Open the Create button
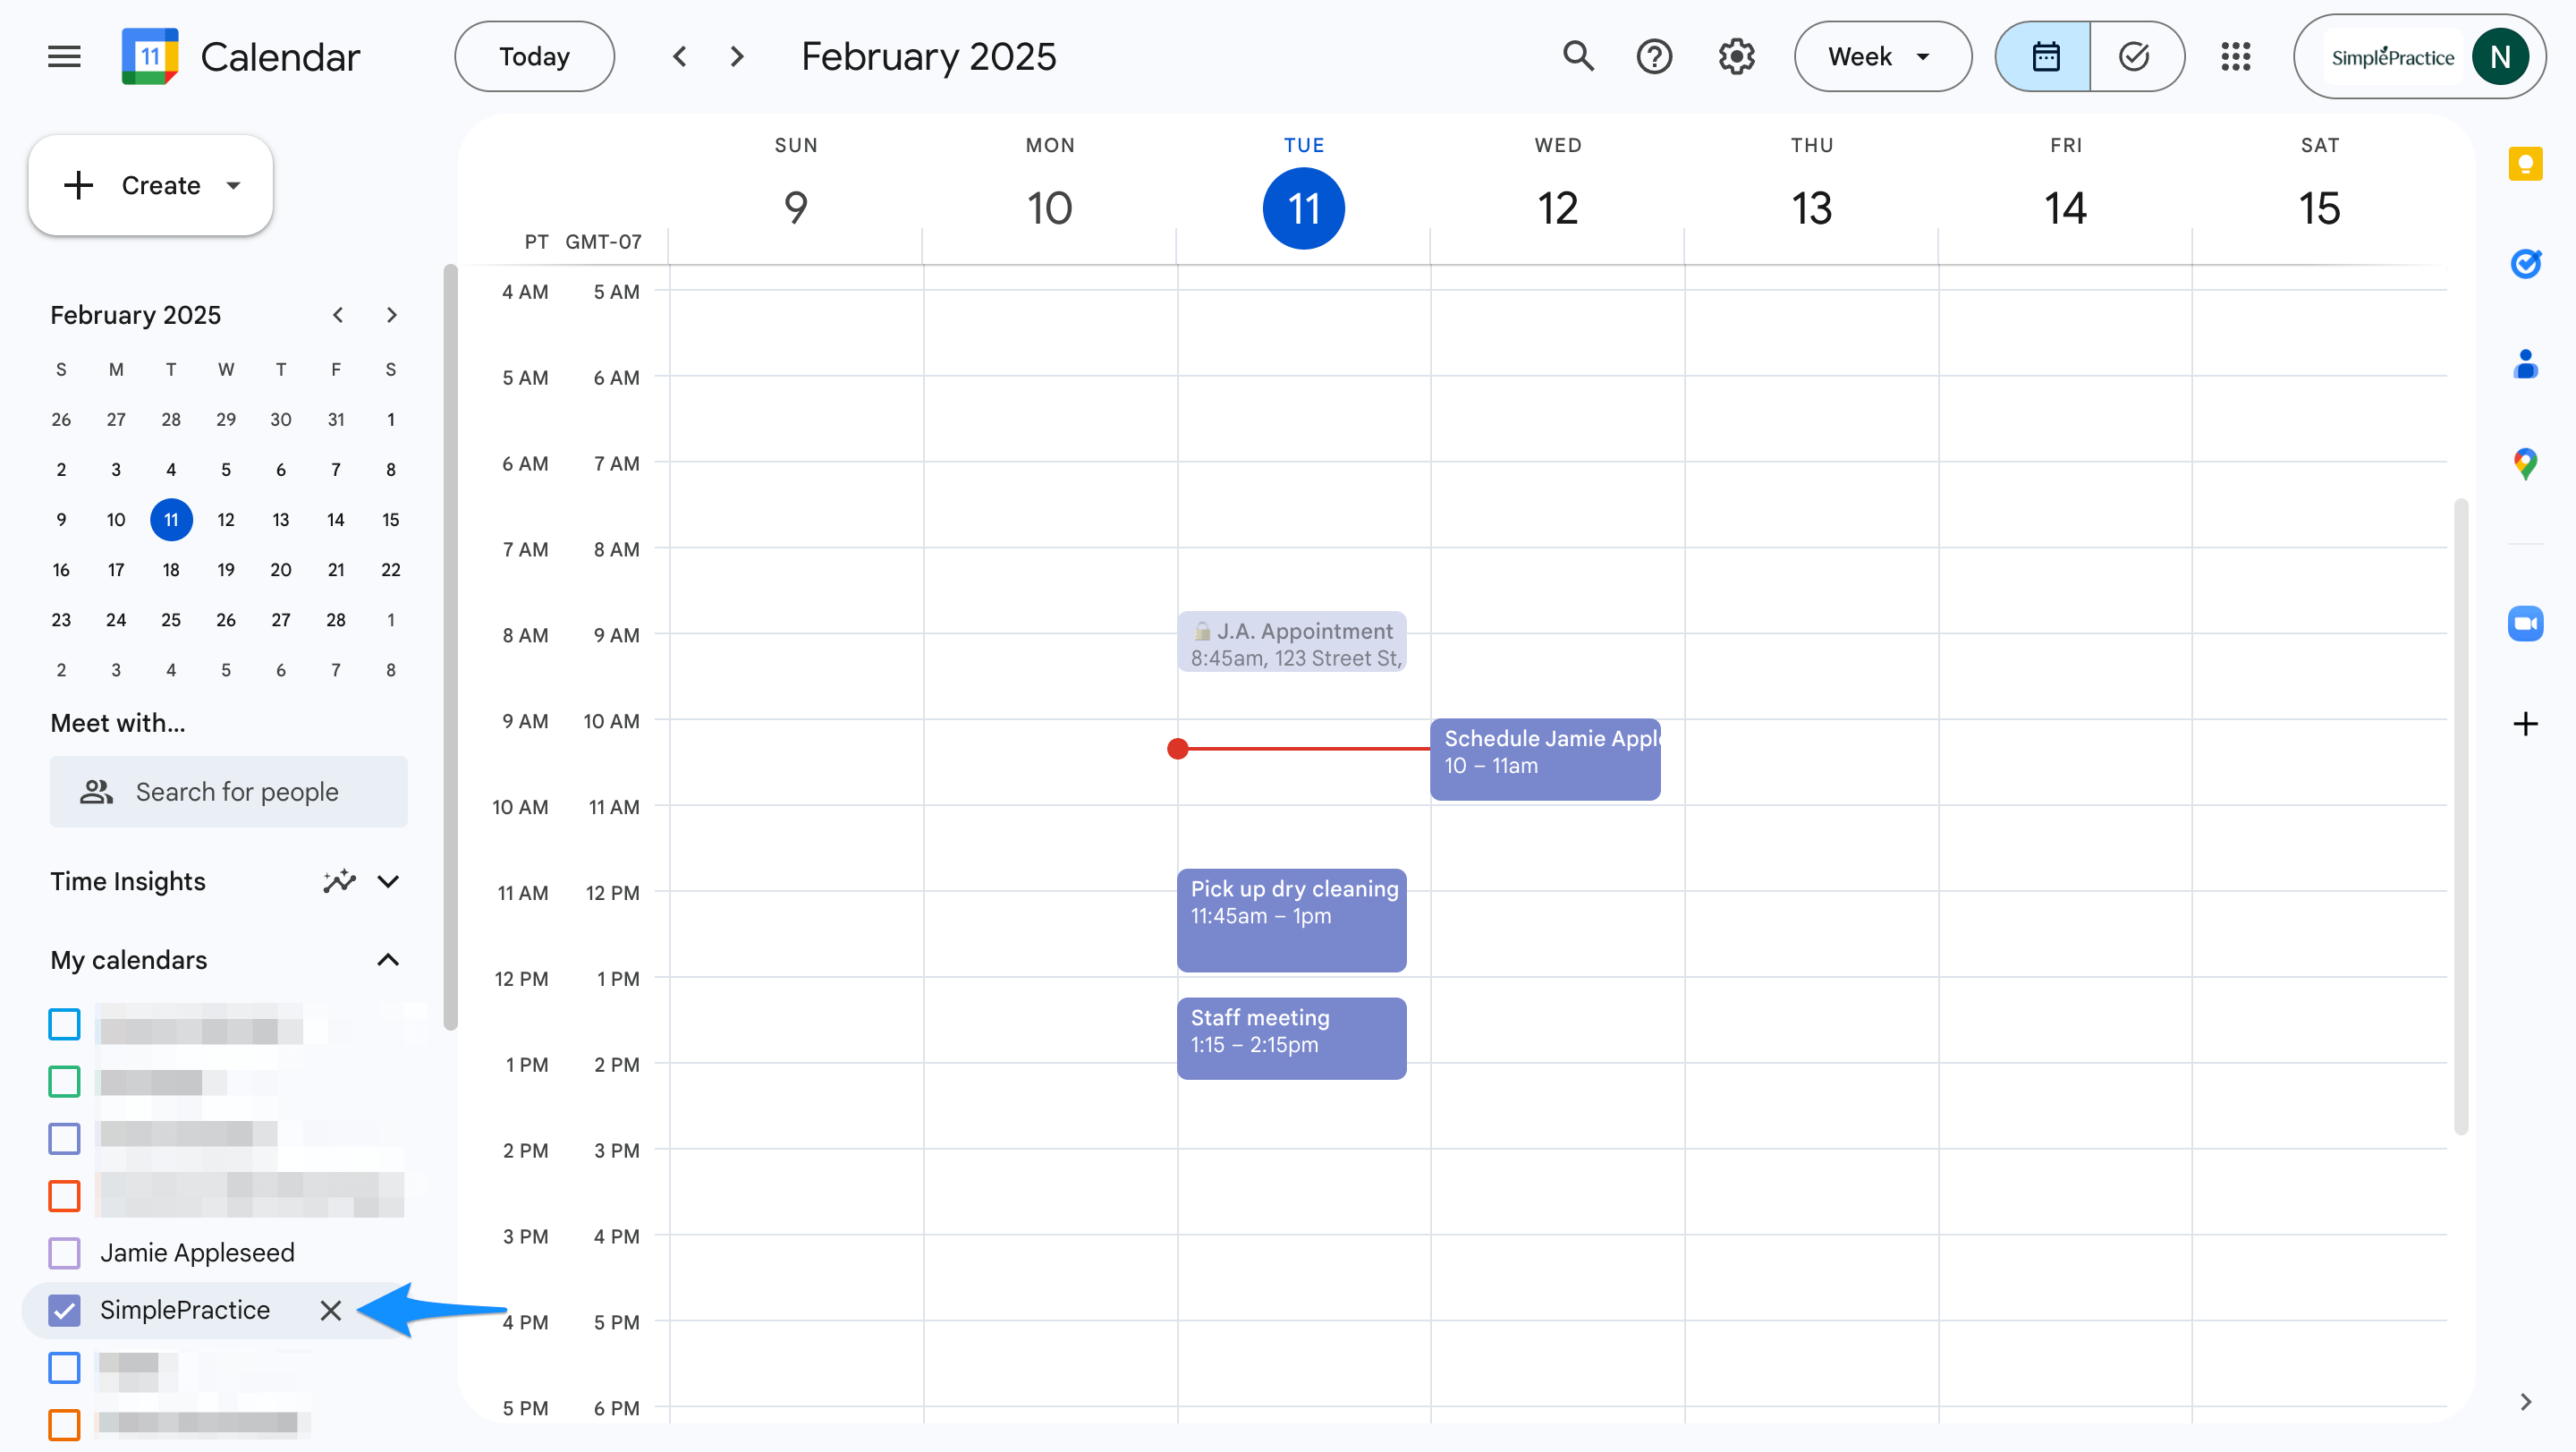 point(150,186)
